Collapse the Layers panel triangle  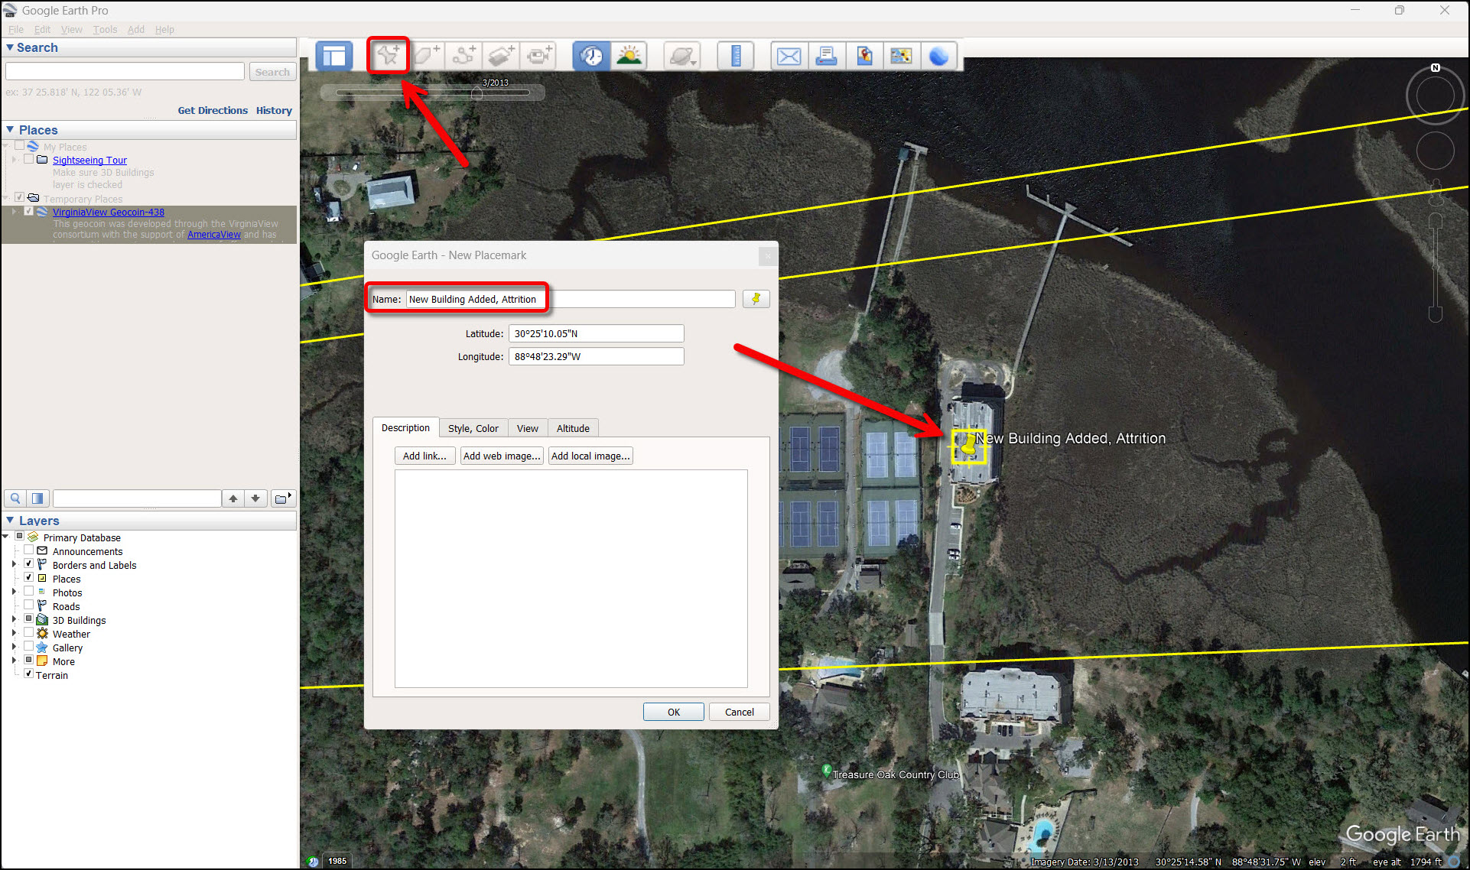point(10,521)
